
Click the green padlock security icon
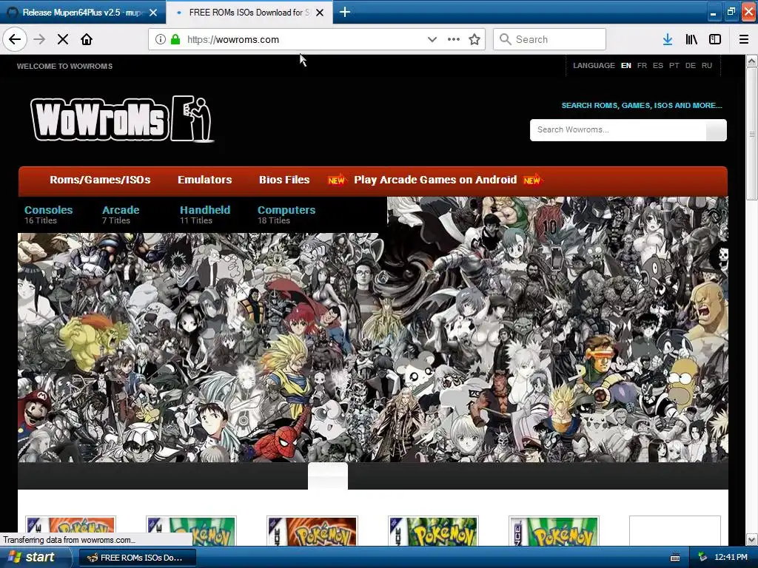click(x=175, y=39)
